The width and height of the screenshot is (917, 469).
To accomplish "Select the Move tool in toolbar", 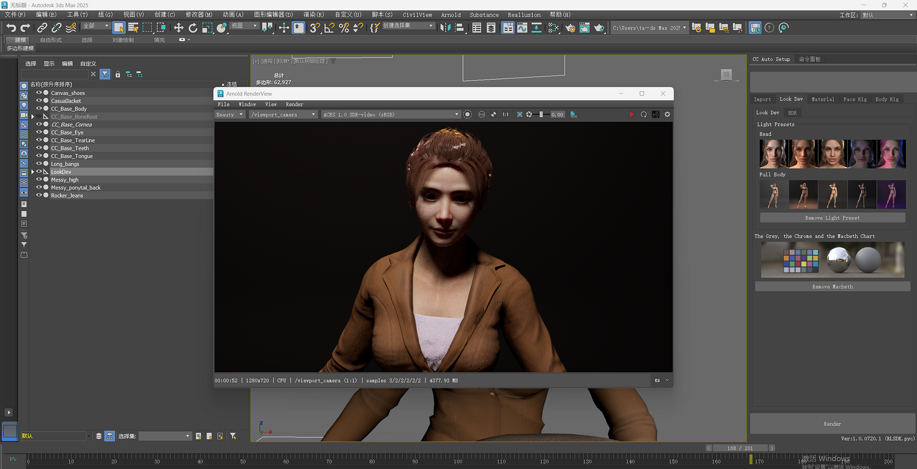I will (x=179, y=28).
